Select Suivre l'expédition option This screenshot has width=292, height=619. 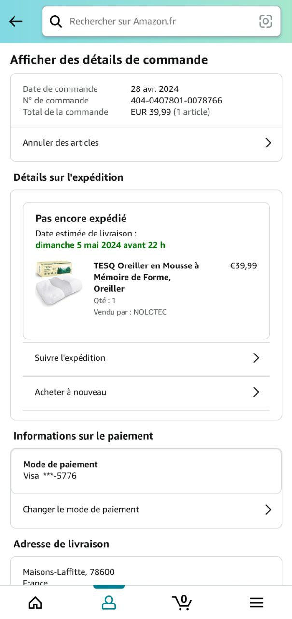pos(70,358)
